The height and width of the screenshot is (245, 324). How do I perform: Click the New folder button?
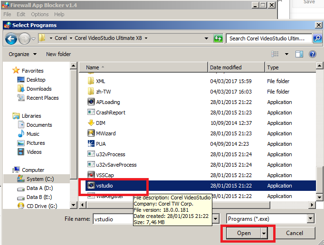click(x=58, y=54)
